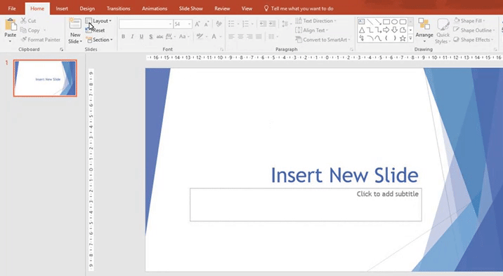Toggle Underline formatting
The height and width of the screenshot is (276, 503).
tap(141, 37)
